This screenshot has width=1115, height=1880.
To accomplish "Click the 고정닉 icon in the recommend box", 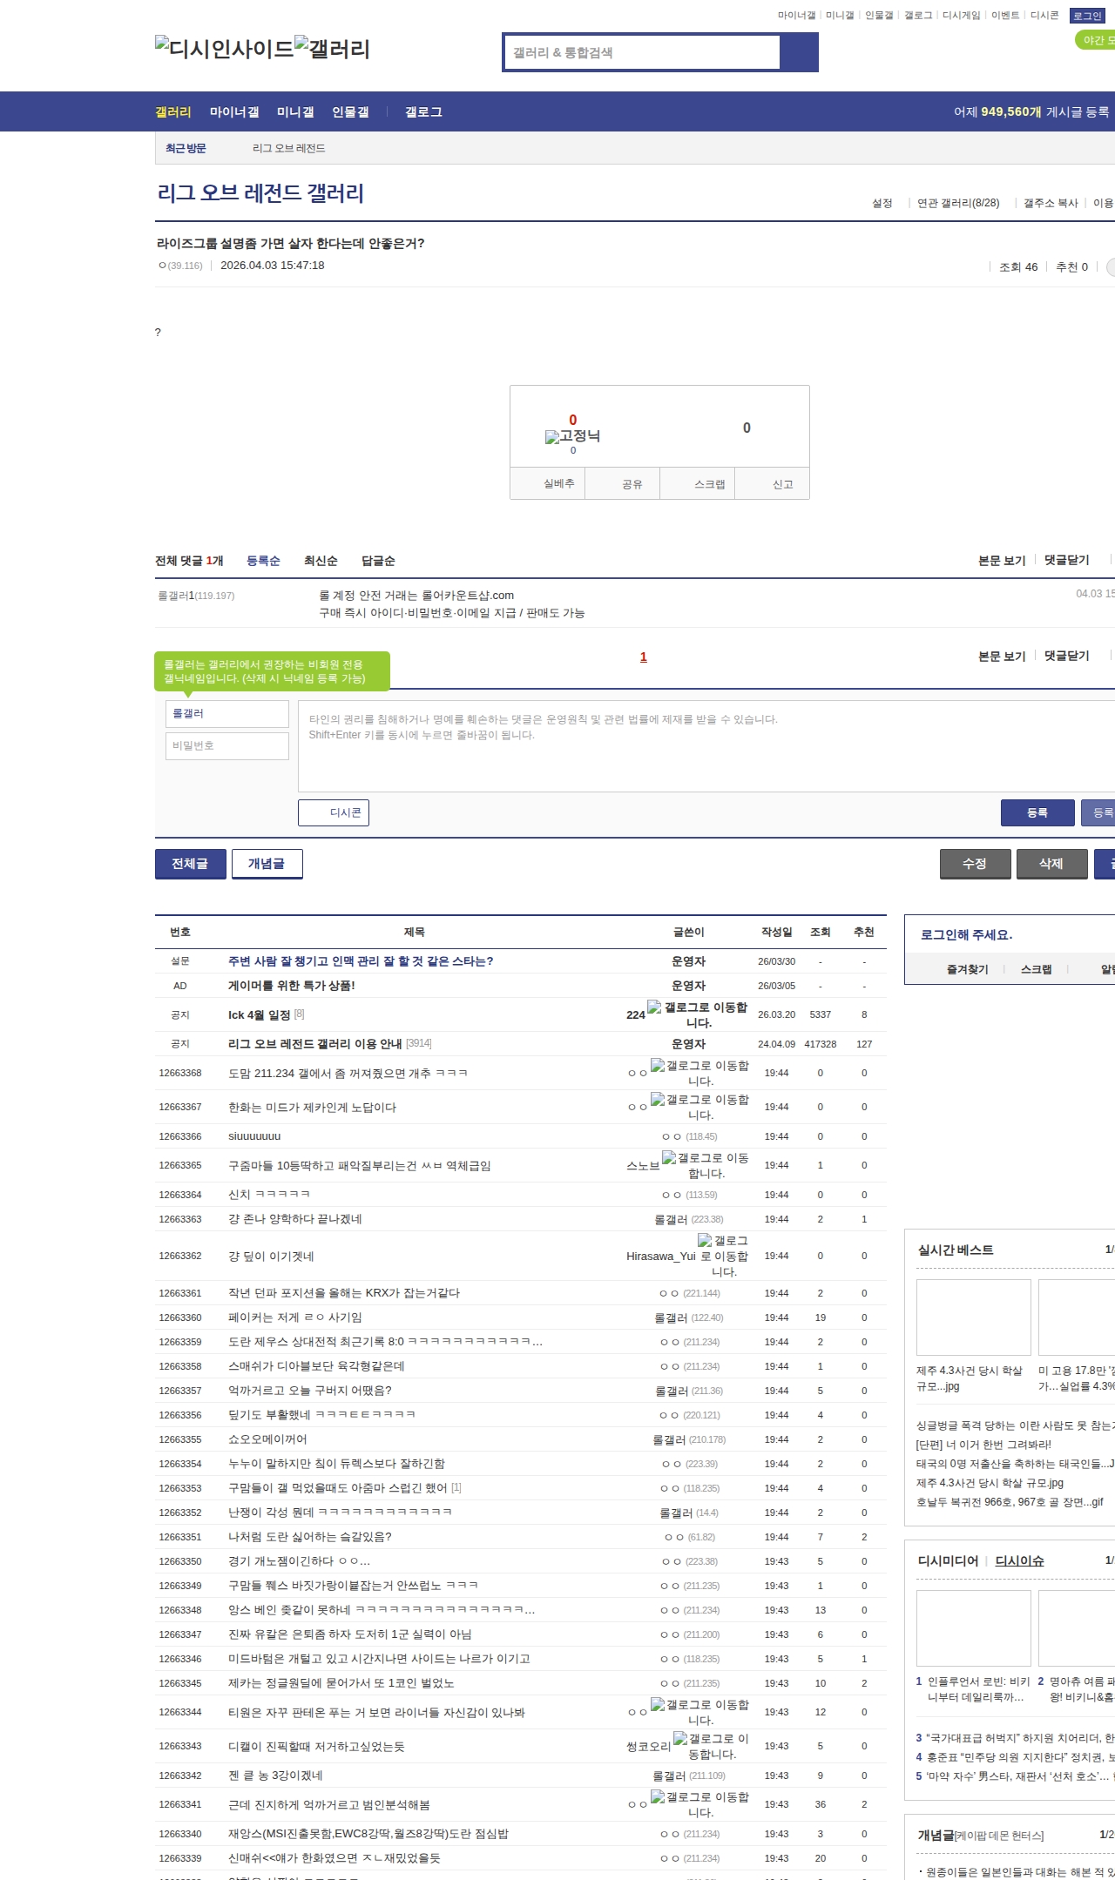I will [572, 436].
